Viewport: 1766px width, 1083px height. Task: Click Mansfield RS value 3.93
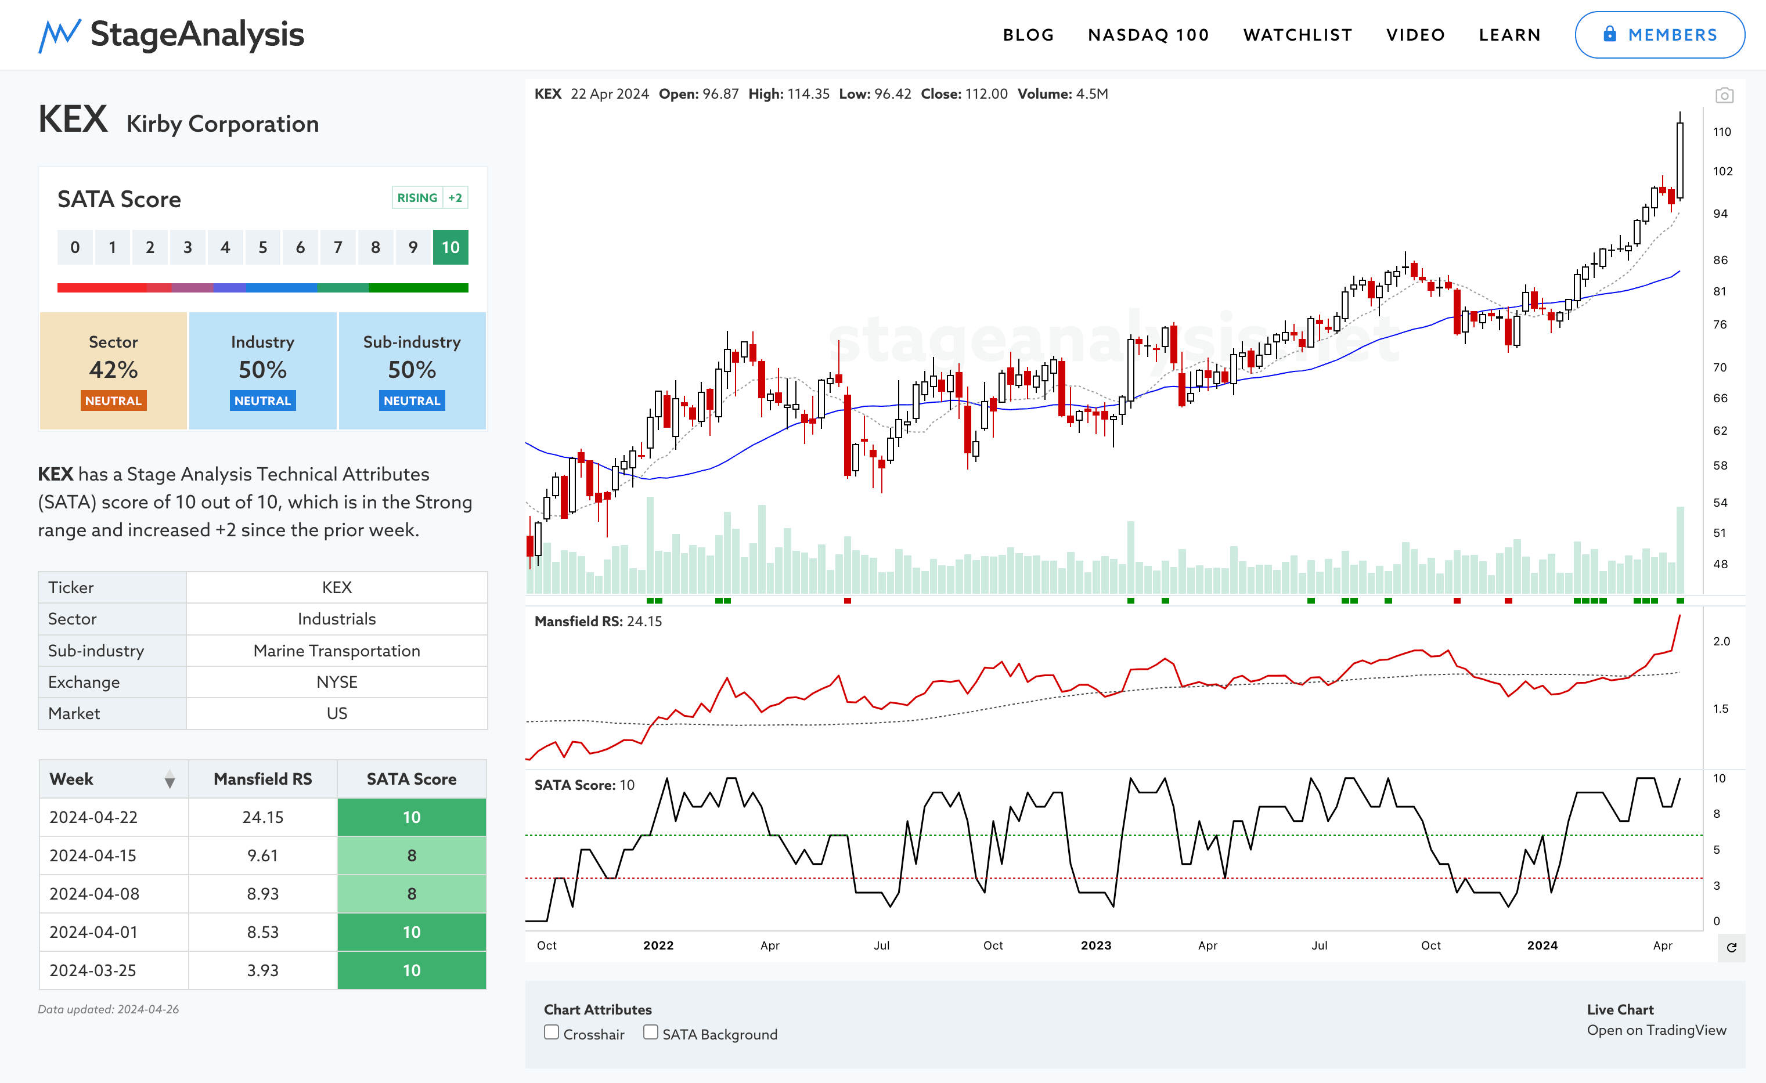(263, 970)
